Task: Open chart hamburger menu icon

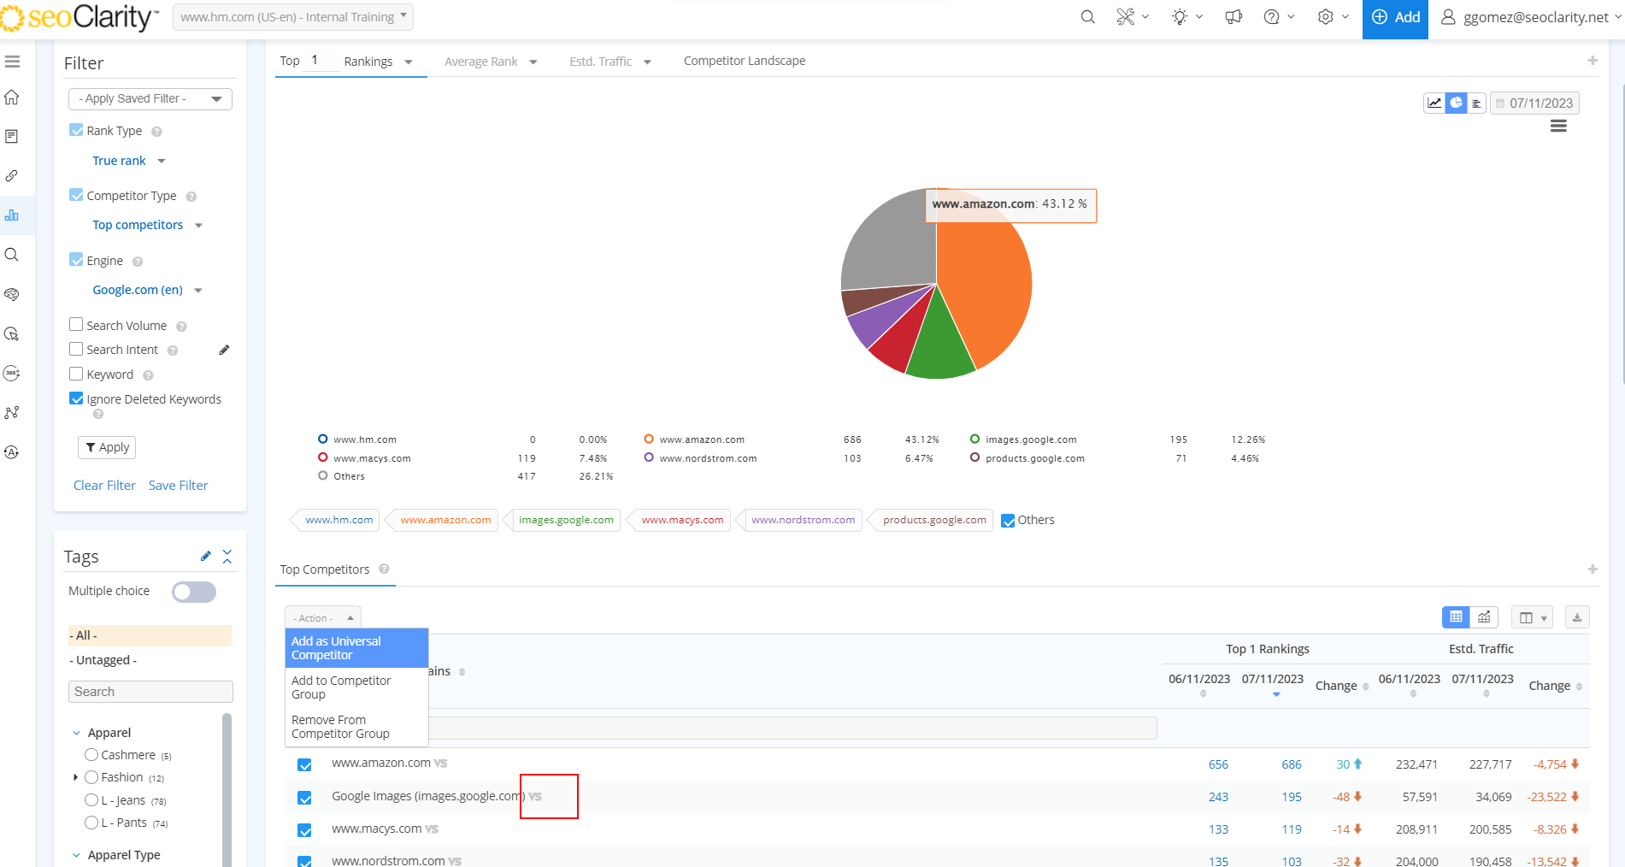Action: 1558,127
